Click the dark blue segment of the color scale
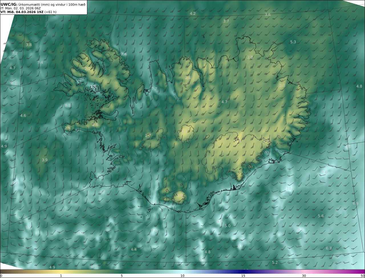 click(x=243, y=271)
